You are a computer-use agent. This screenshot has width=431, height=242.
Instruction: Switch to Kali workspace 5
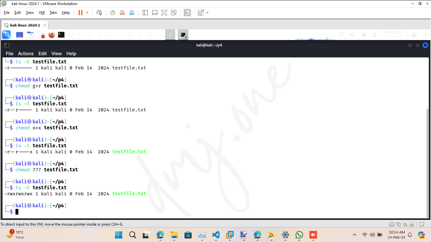coord(120,35)
